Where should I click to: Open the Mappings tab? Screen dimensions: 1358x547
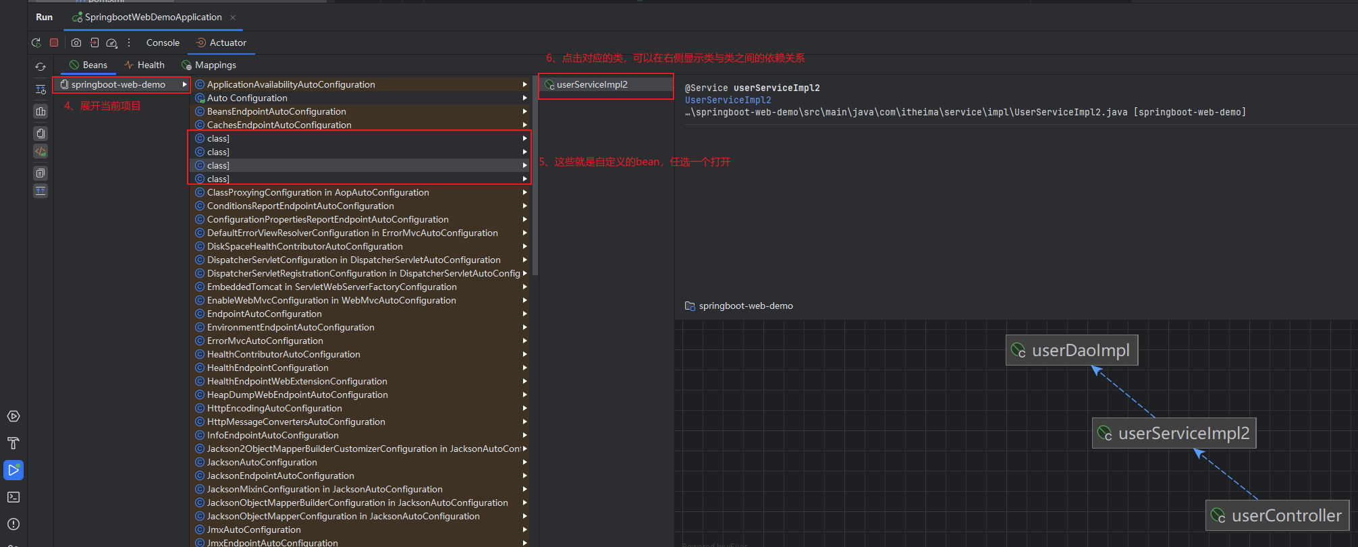point(209,65)
